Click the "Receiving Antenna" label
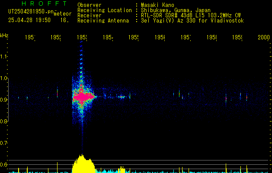The image size is (272, 173). 103,21
